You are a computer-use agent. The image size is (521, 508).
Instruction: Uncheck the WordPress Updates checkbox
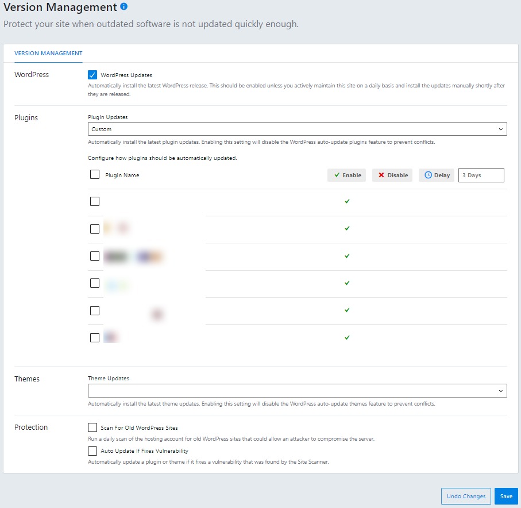tap(92, 75)
